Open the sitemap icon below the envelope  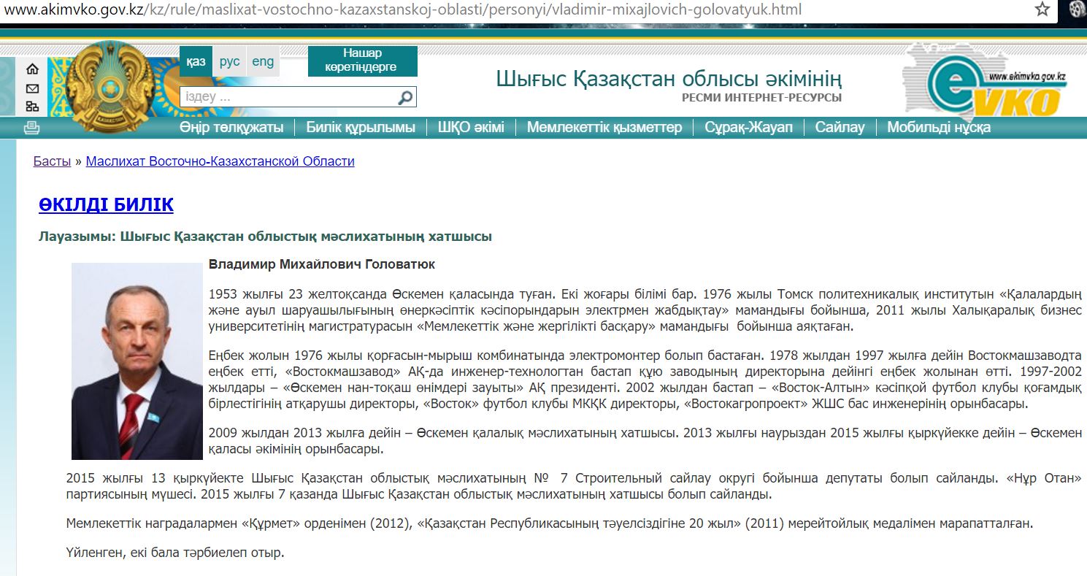coord(32,107)
